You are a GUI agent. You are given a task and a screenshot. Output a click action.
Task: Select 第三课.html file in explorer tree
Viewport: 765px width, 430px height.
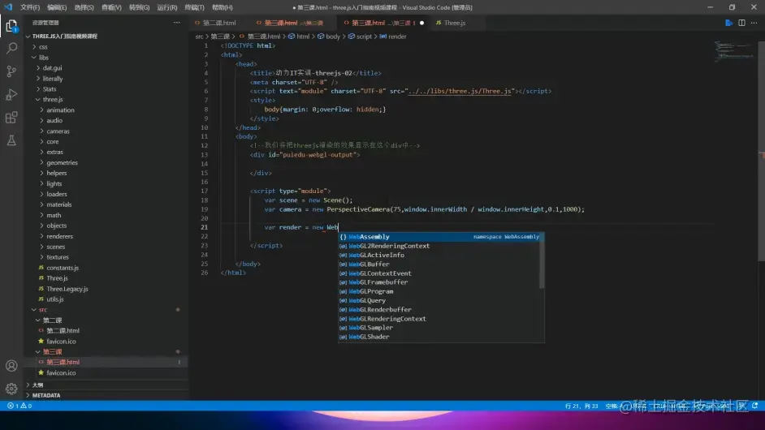pyautogui.click(x=63, y=362)
